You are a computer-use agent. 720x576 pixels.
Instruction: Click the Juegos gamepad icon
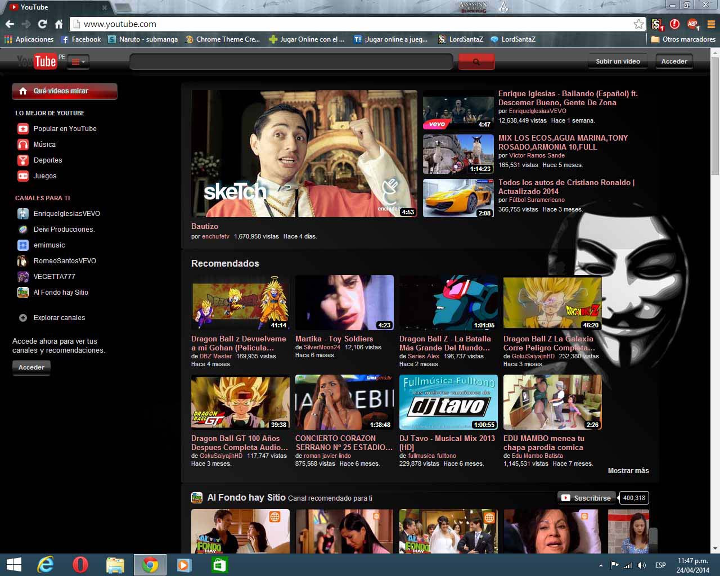[23, 176]
